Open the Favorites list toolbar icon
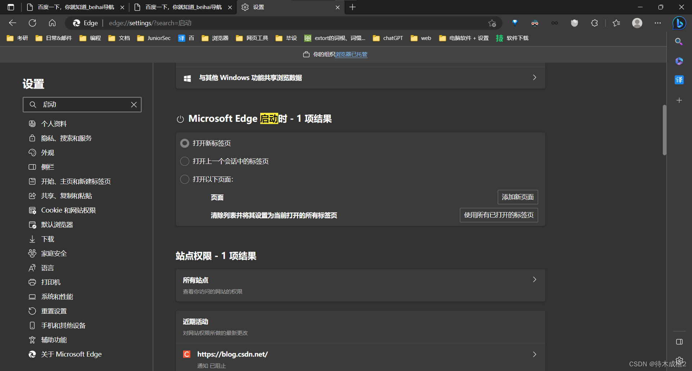 [616, 23]
